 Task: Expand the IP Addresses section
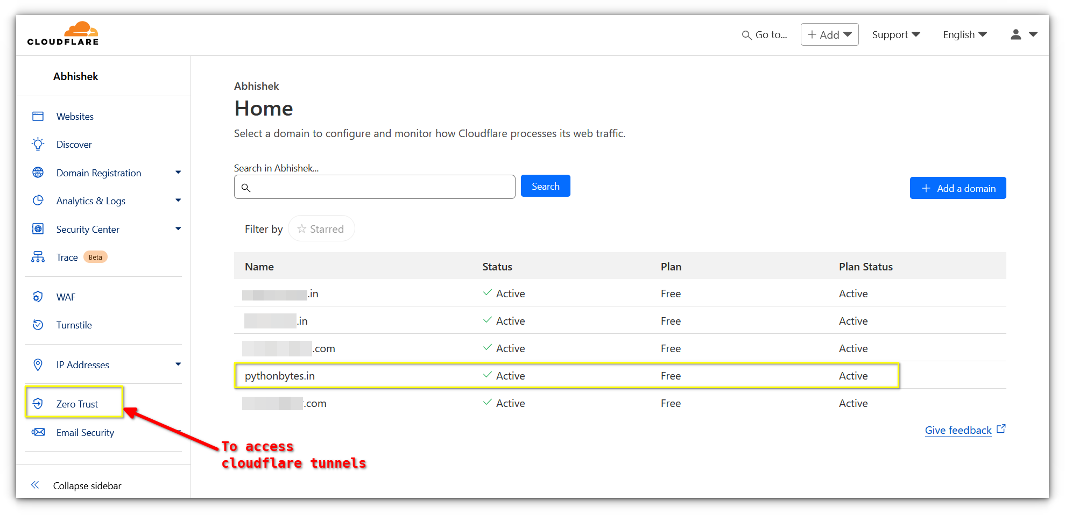point(178,364)
